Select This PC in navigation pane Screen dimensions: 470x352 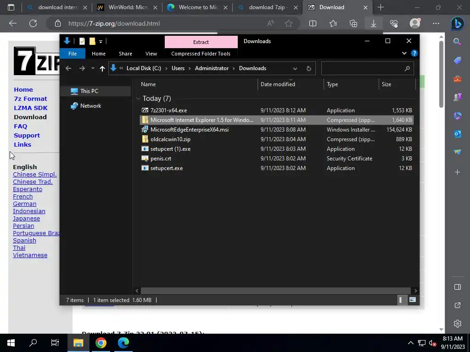pos(95,91)
